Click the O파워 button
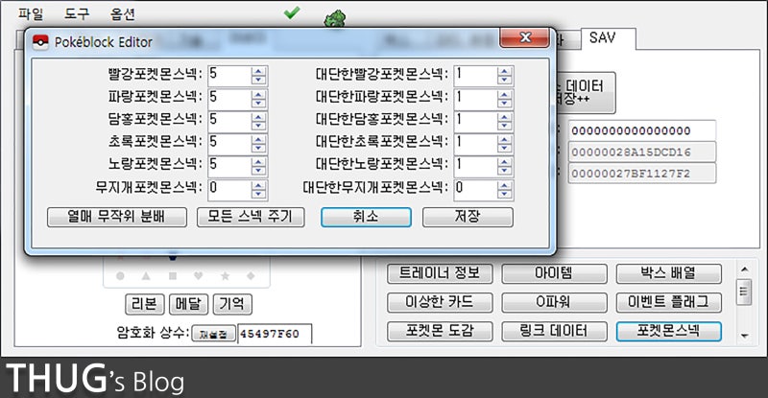The height and width of the screenshot is (398, 768). (554, 302)
